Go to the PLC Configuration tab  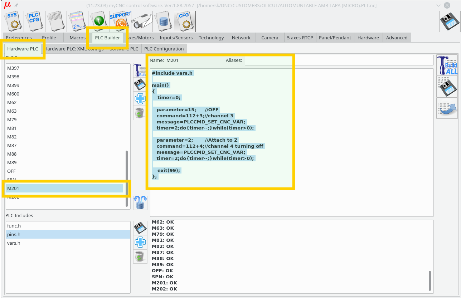pyautogui.click(x=164, y=49)
